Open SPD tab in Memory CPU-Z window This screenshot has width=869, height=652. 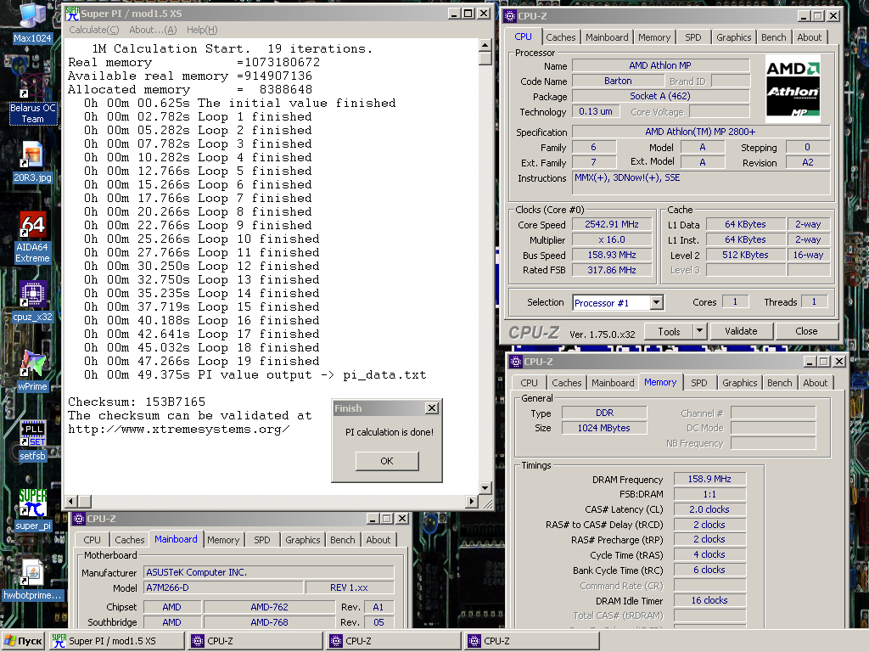coord(699,383)
